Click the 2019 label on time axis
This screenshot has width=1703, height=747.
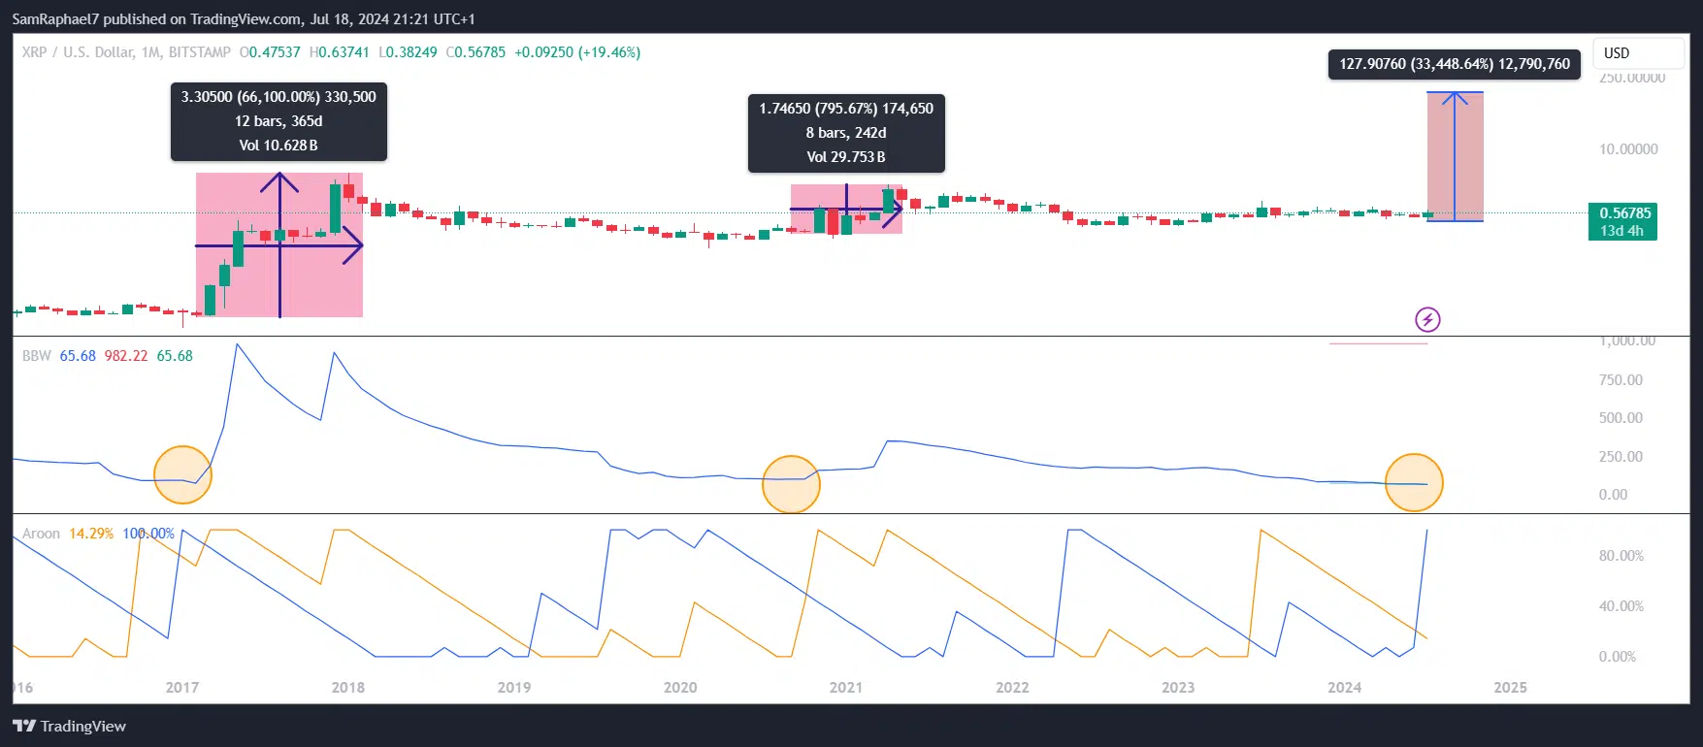[x=514, y=687]
